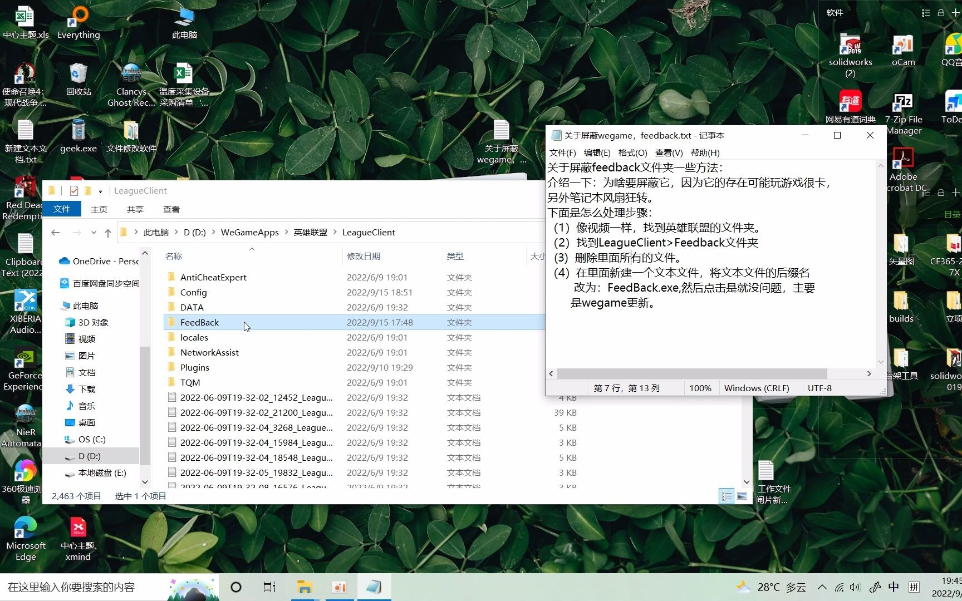
Task: Open the 文件 tab in Explorer ribbon
Action: click(62, 209)
